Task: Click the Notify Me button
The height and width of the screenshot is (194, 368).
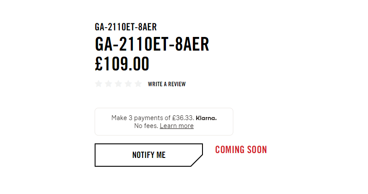Action: point(148,155)
